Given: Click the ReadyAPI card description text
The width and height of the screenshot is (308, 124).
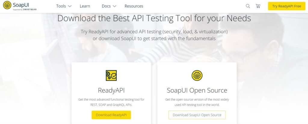Looking at the screenshot, I should pos(111,102).
